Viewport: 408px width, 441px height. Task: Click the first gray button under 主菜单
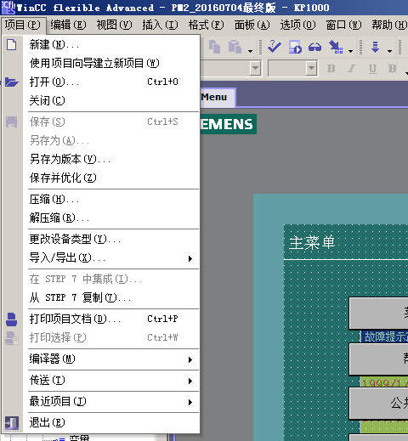(378, 314)
